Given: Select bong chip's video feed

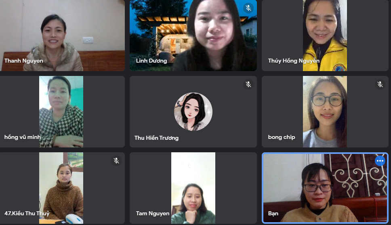Looking at the screenshot, I should [x=325, y=111].
